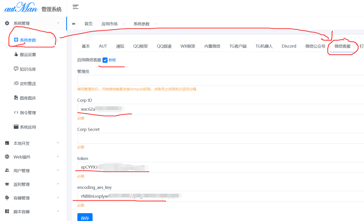
Task: Open 指令管理 from the sidebar
Action: (x=28, y=113)
